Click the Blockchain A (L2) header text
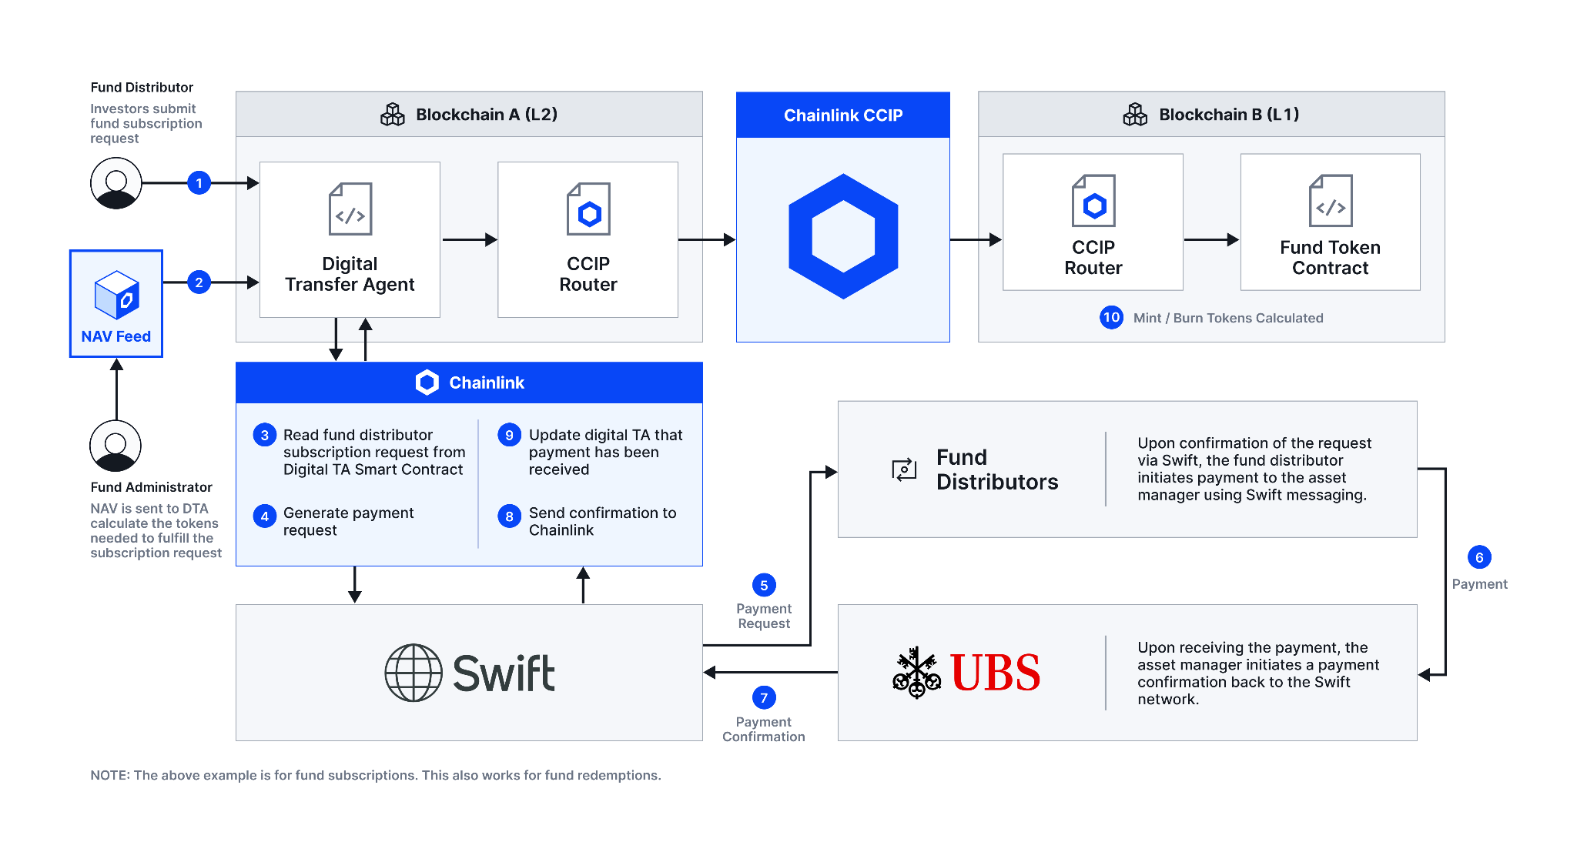 coord(487,115)
